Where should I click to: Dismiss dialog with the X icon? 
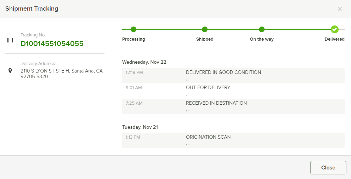pyautogui.click(x=340, y=9)
